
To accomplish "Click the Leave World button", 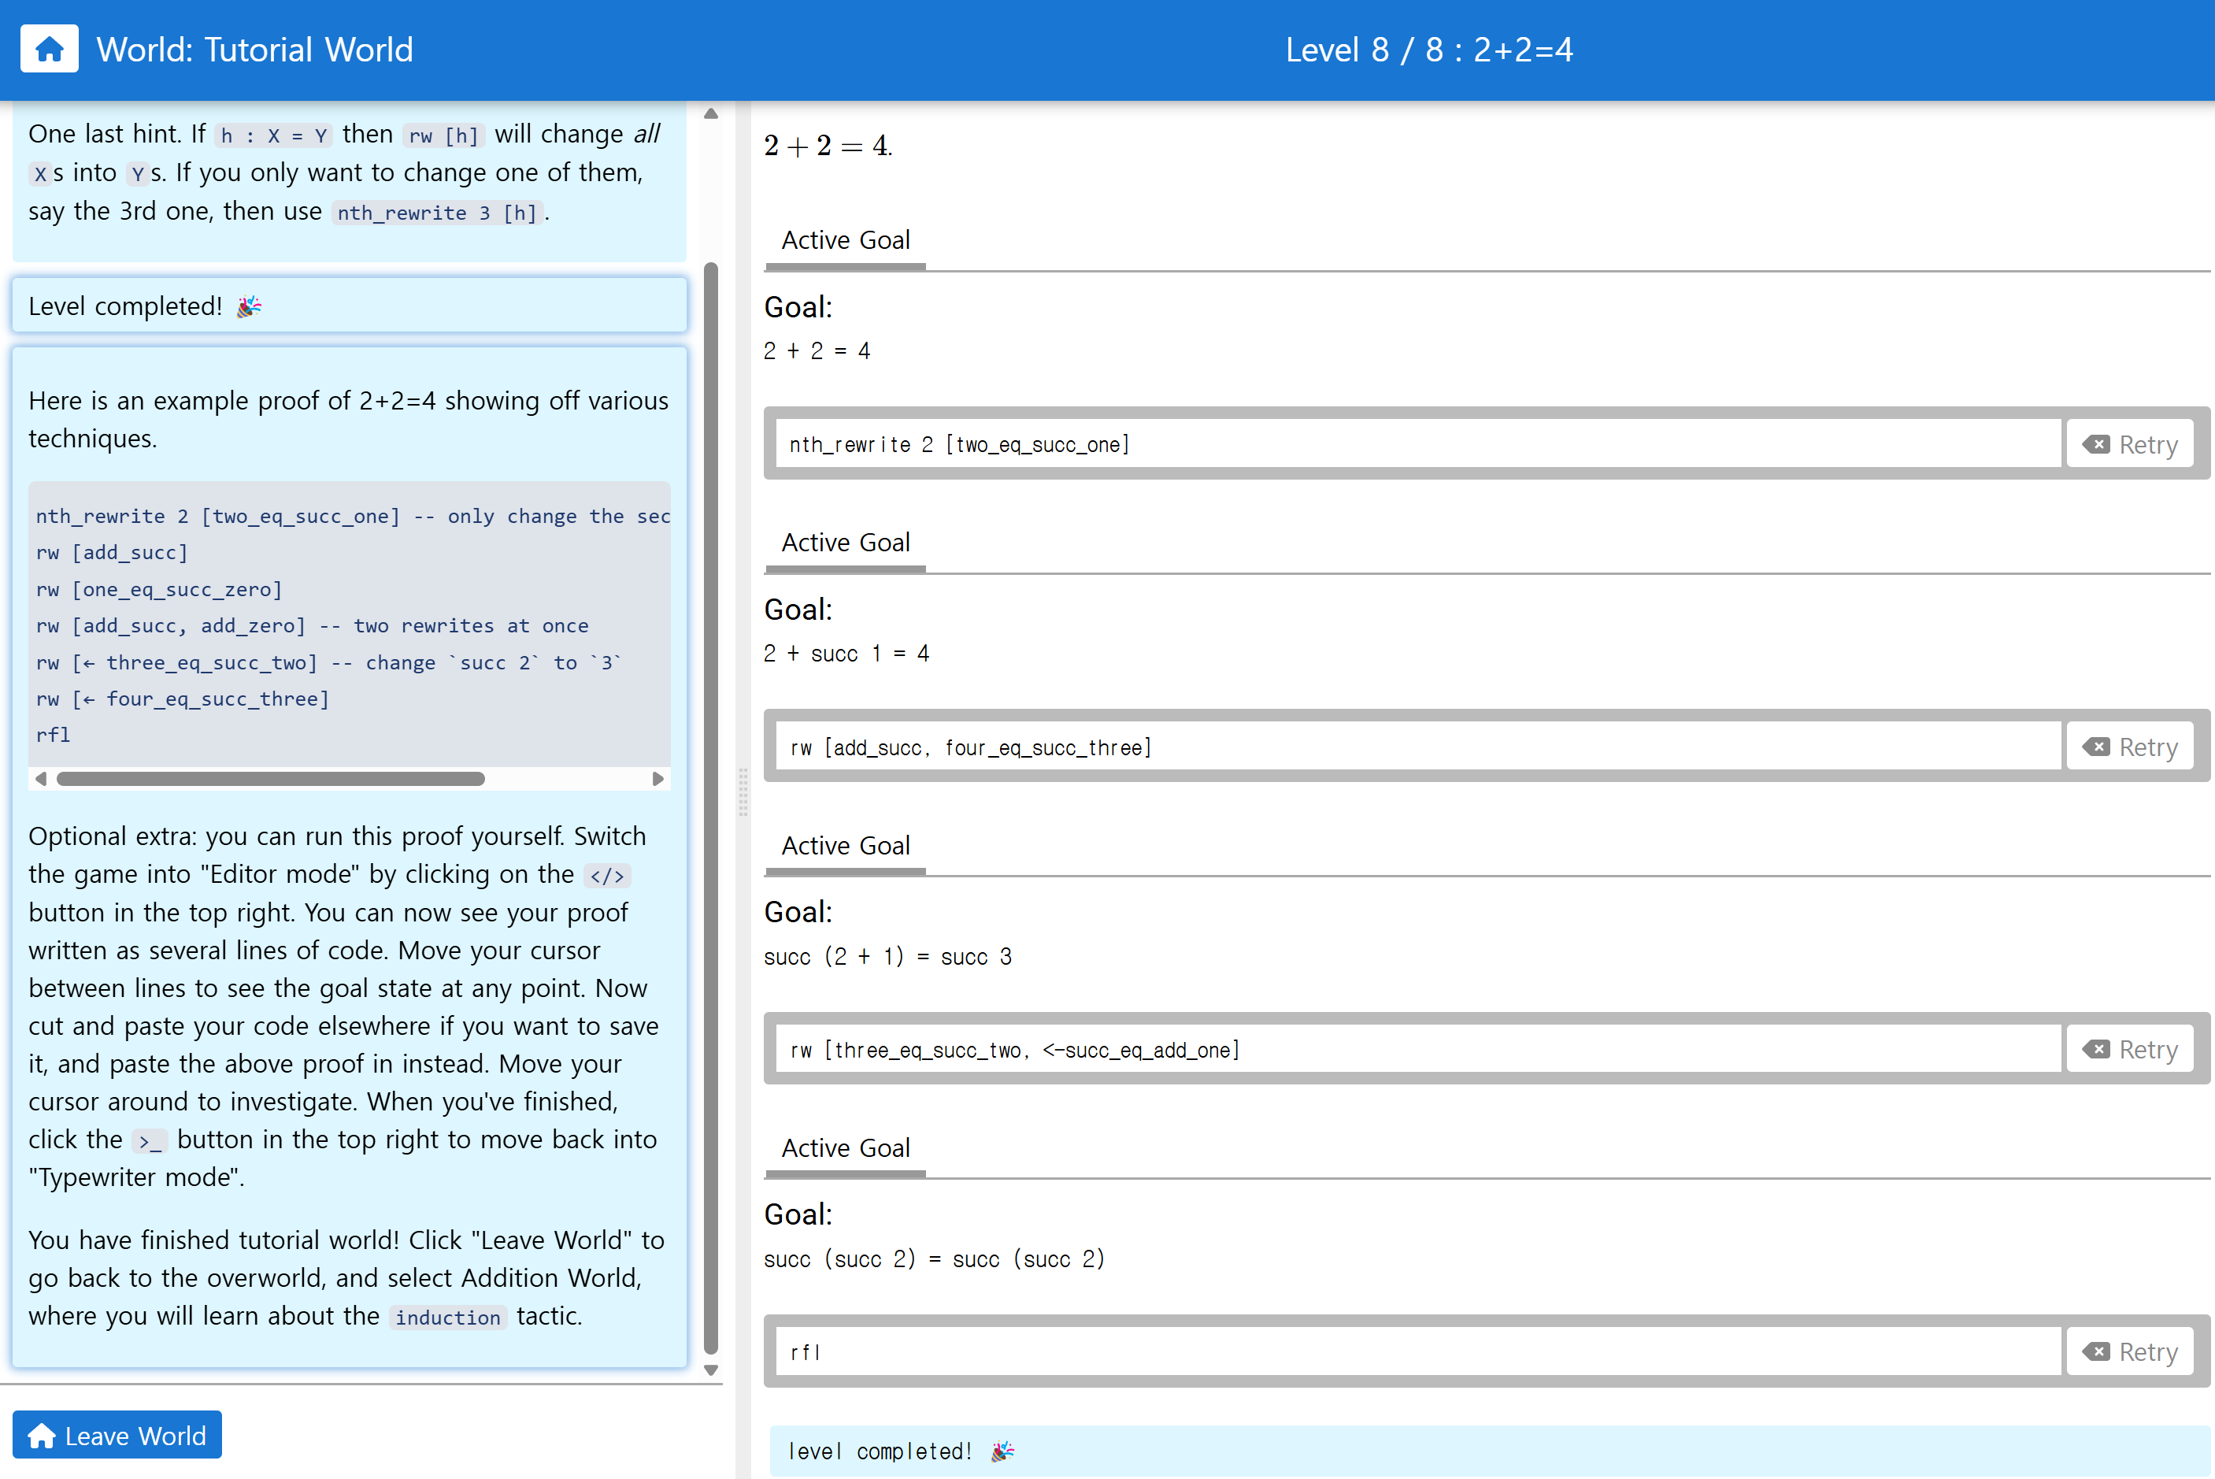I will [117, 1435].
